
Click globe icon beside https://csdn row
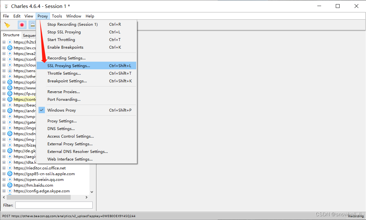10,134
